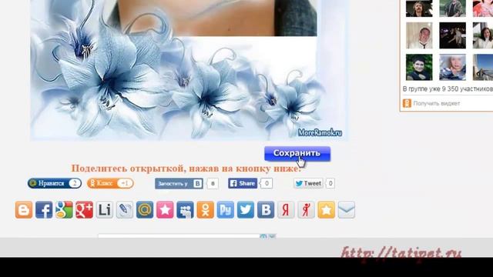Share via the Yandex Я icon
The height and width of the screenshot is (277, 493).
coord(286,210)
